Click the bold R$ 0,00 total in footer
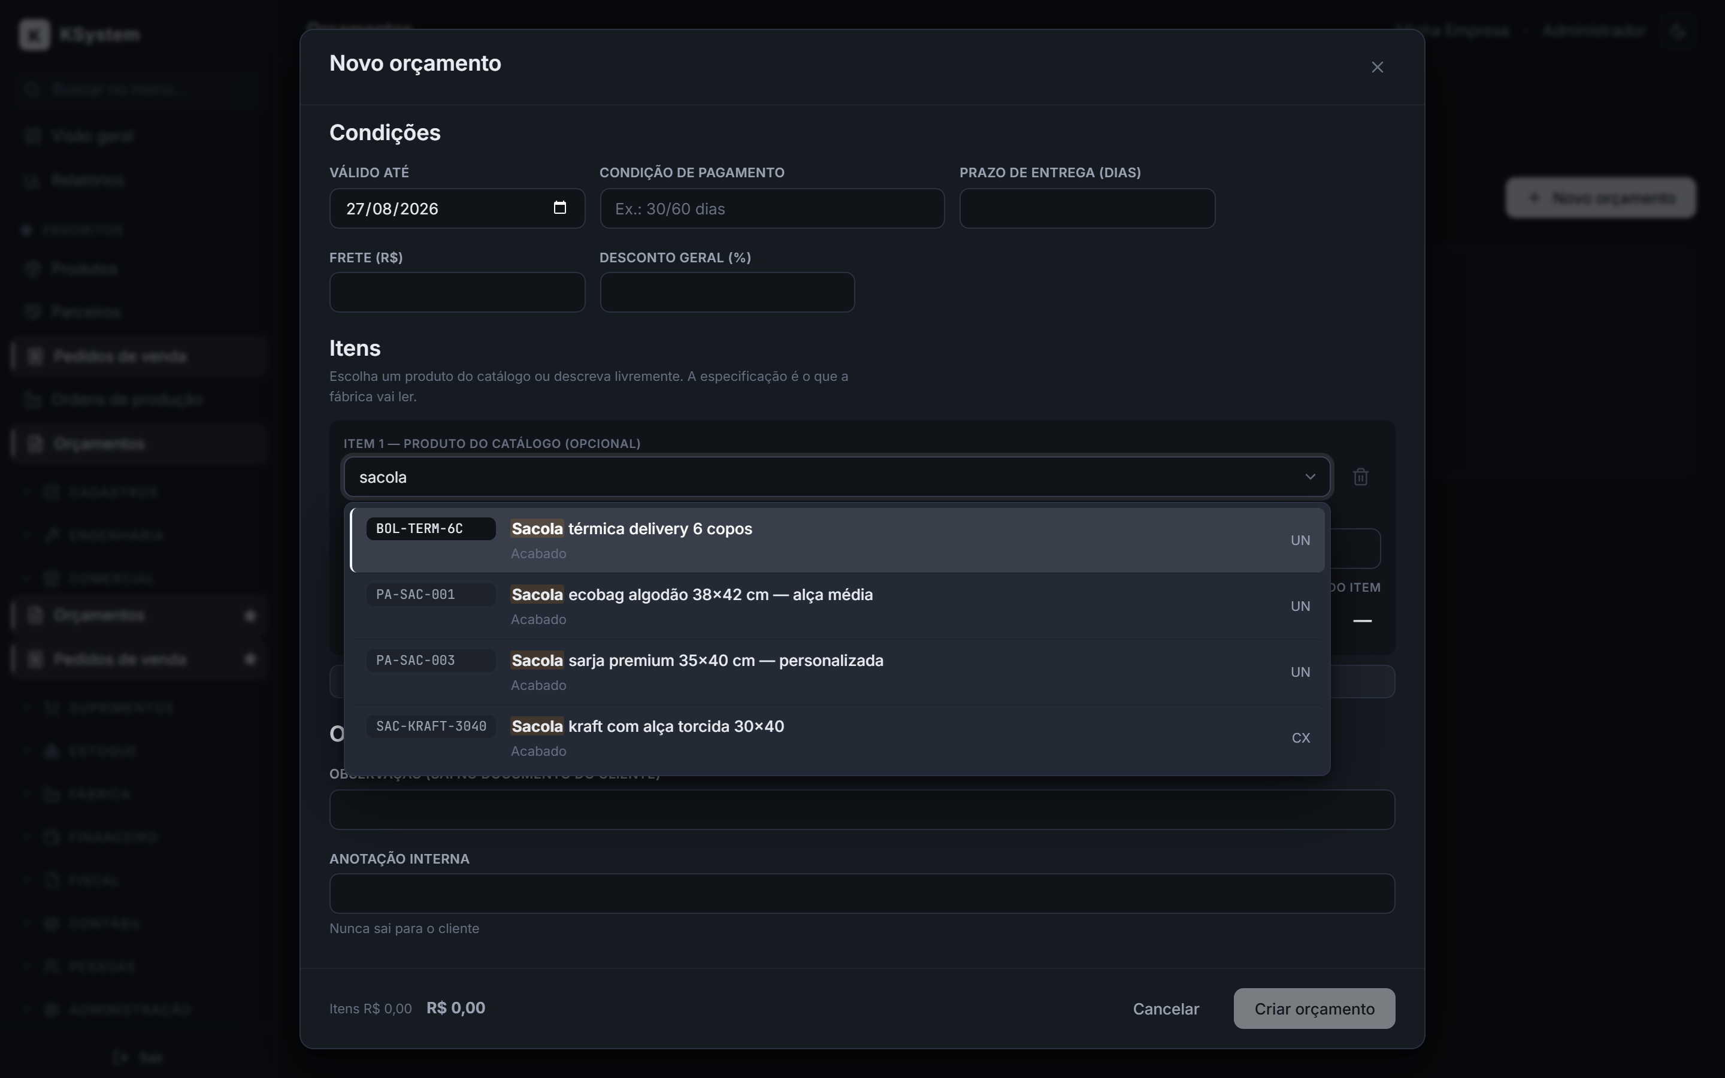 pos(455,1007)
